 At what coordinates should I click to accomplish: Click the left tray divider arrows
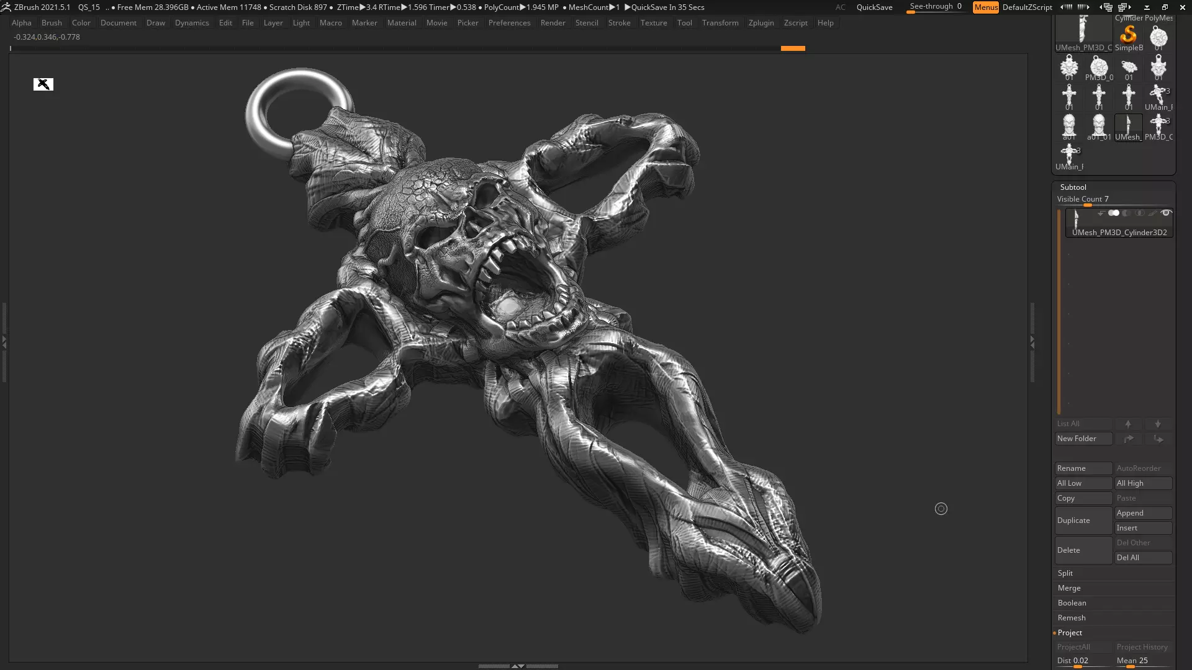pos(4,341)
